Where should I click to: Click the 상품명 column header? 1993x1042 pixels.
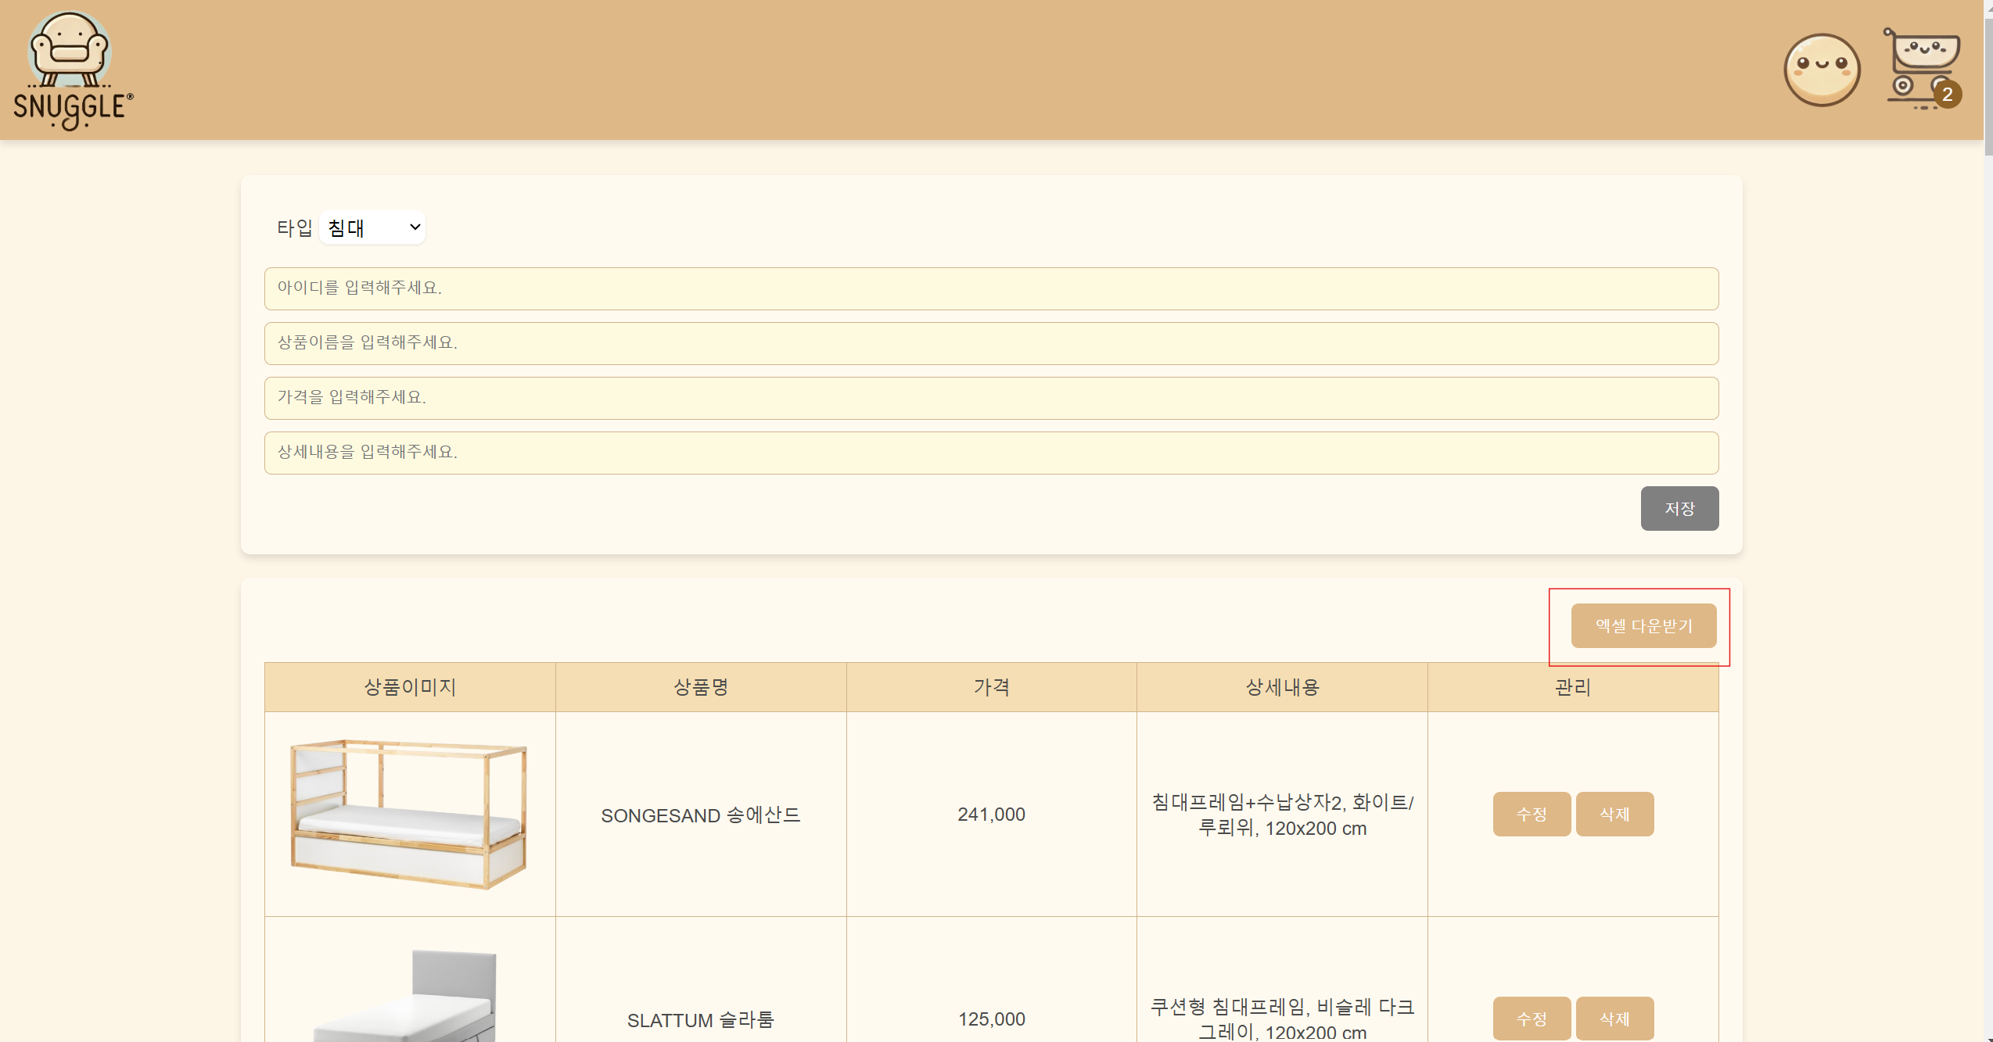coord(701,687)
